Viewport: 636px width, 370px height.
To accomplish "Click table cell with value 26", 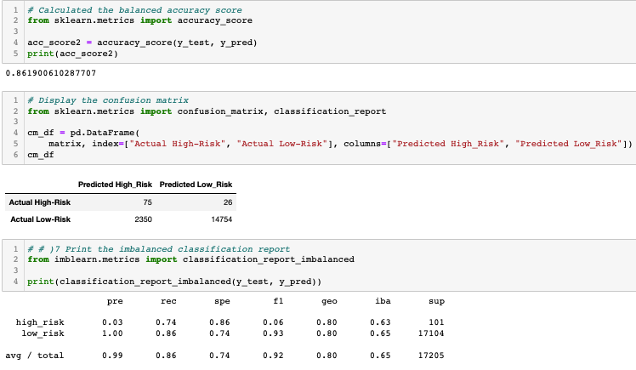I will [x=228, y=202].
